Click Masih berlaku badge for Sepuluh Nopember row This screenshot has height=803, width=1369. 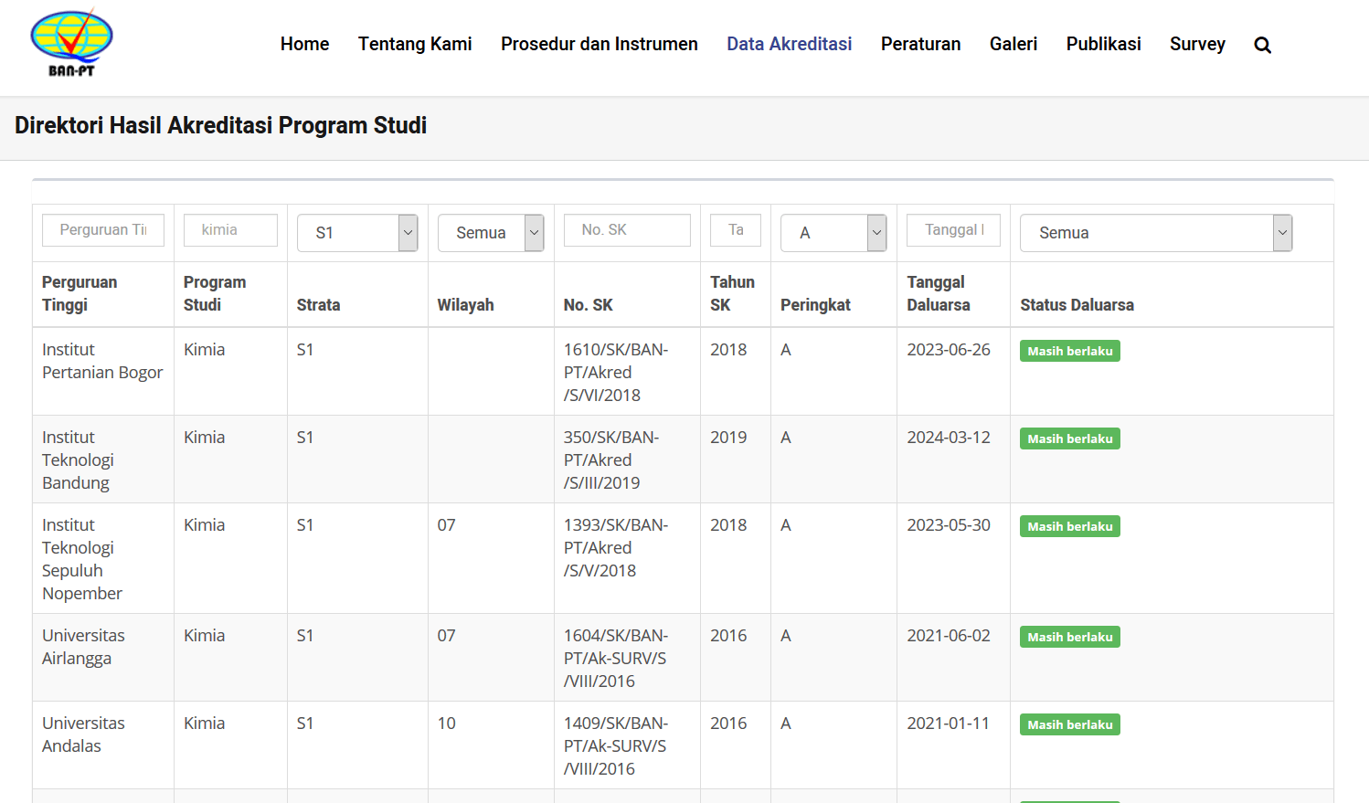[1070, 526]
